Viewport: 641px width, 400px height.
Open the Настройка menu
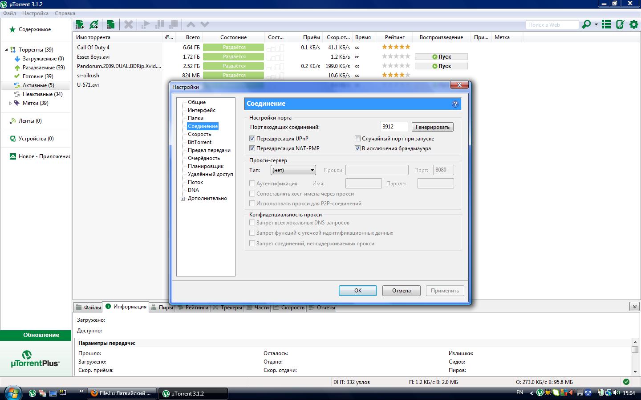coord(35,13)
